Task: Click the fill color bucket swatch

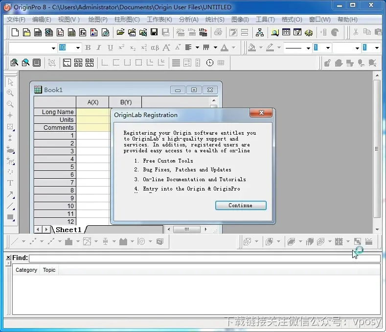Action: click(x=251, y=47)
